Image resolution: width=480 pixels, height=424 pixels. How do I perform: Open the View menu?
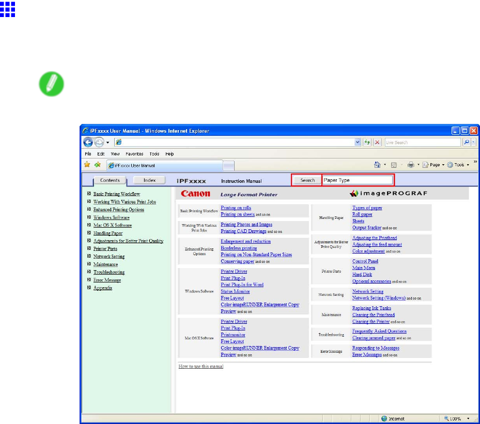(x=115, y=154)
